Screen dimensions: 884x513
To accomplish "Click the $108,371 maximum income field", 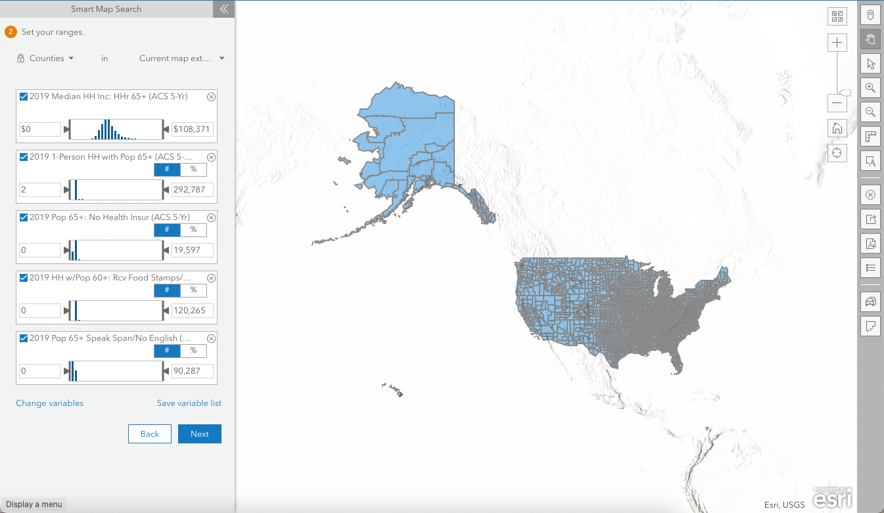I will pos(193,129).
